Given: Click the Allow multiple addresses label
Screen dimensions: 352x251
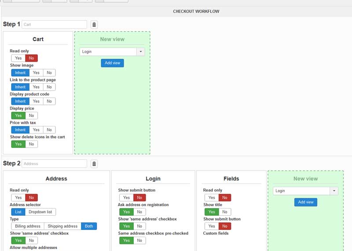Looking at the screenshot, I should pyautogui.click(x=33, y=247).
